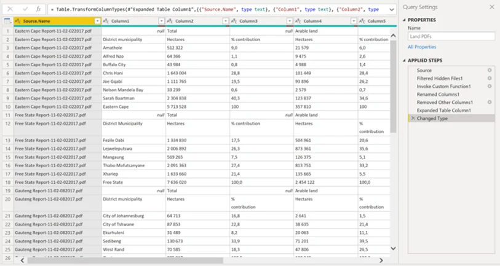This screenshot has height=266, width=500.
Task: Confirm formula with the checkmark icon
Action: click(x=25, y=9)
